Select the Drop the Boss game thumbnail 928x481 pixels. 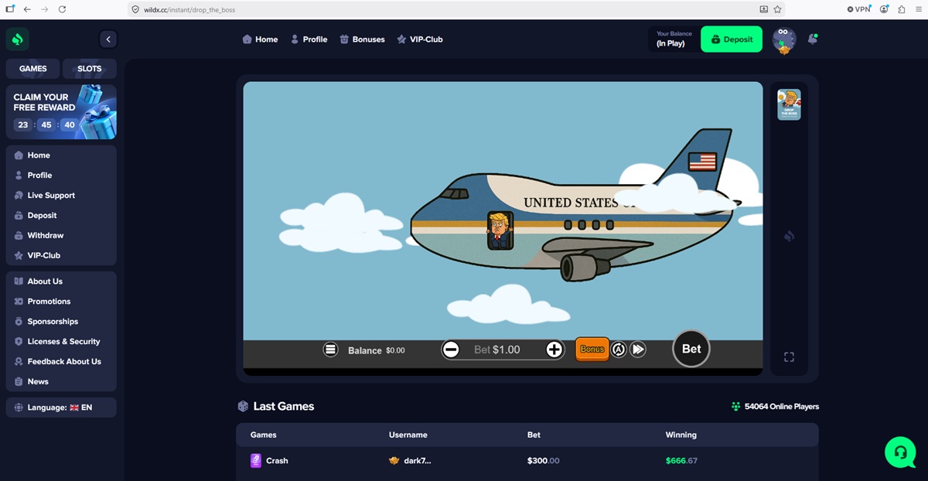click(789, 104)
